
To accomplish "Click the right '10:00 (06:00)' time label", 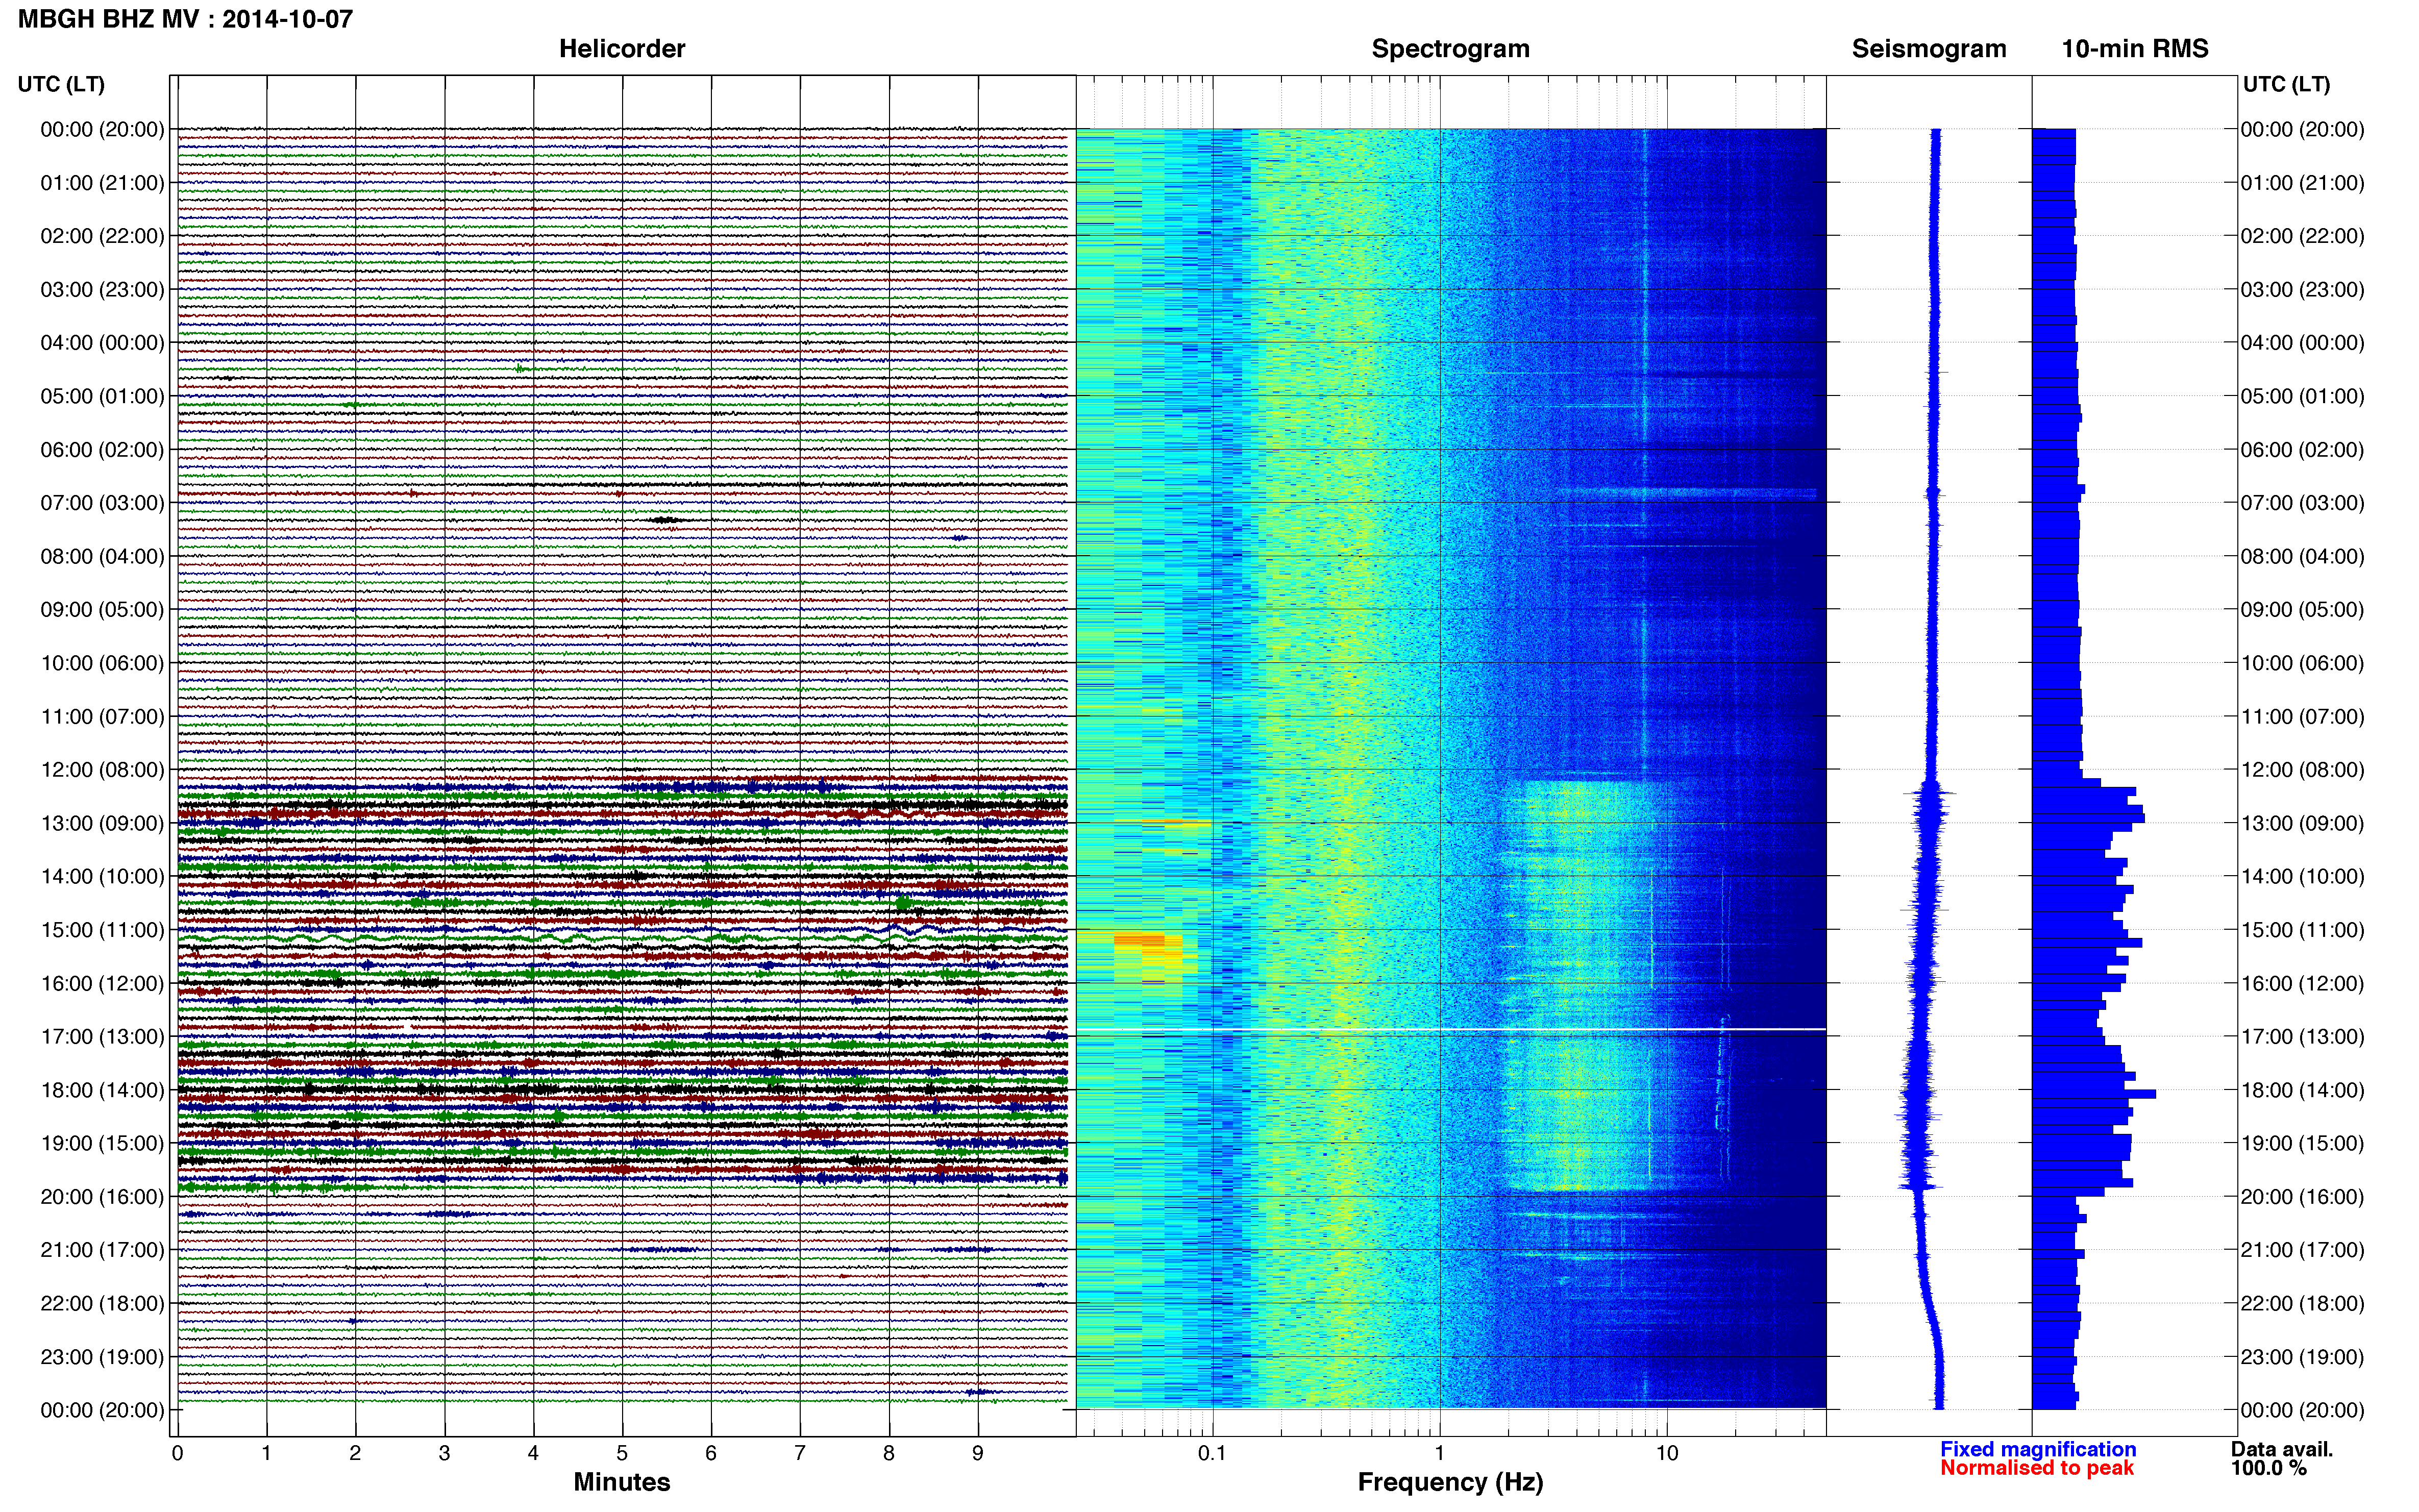I will [x=2302, y=663].
